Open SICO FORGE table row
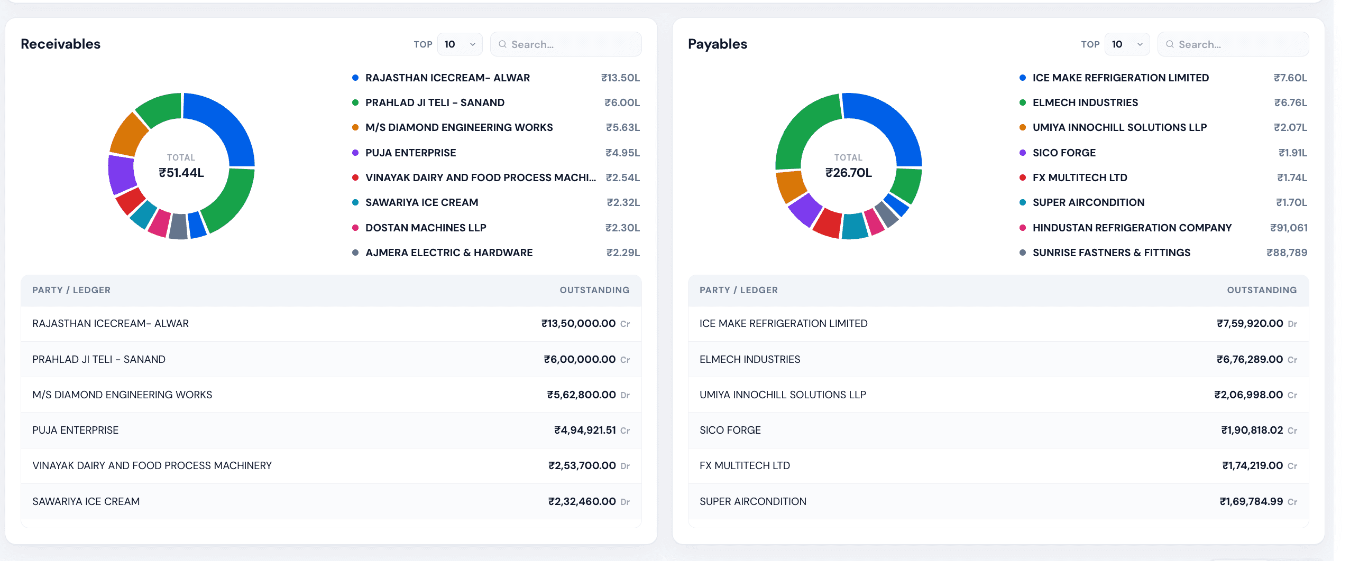Image resolution: width=1359 pixels, height=561 pixels. pyautogui.click(x=998, y=430)
